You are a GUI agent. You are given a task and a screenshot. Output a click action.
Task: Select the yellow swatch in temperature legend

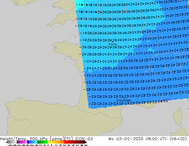(49, 142)
